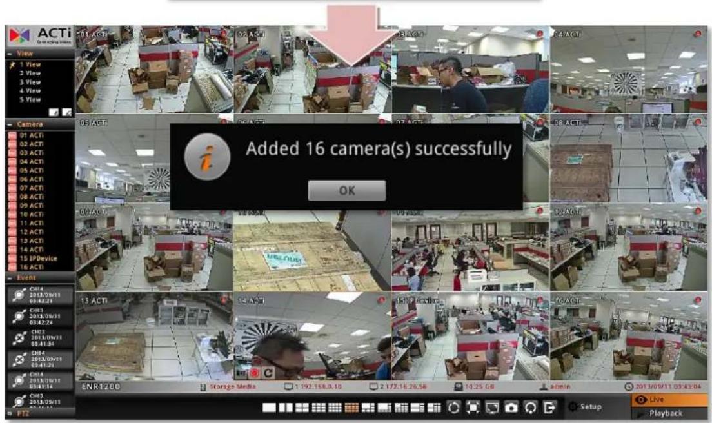
Task: Click the logout exit arrow icon
Action: (549, 407)
